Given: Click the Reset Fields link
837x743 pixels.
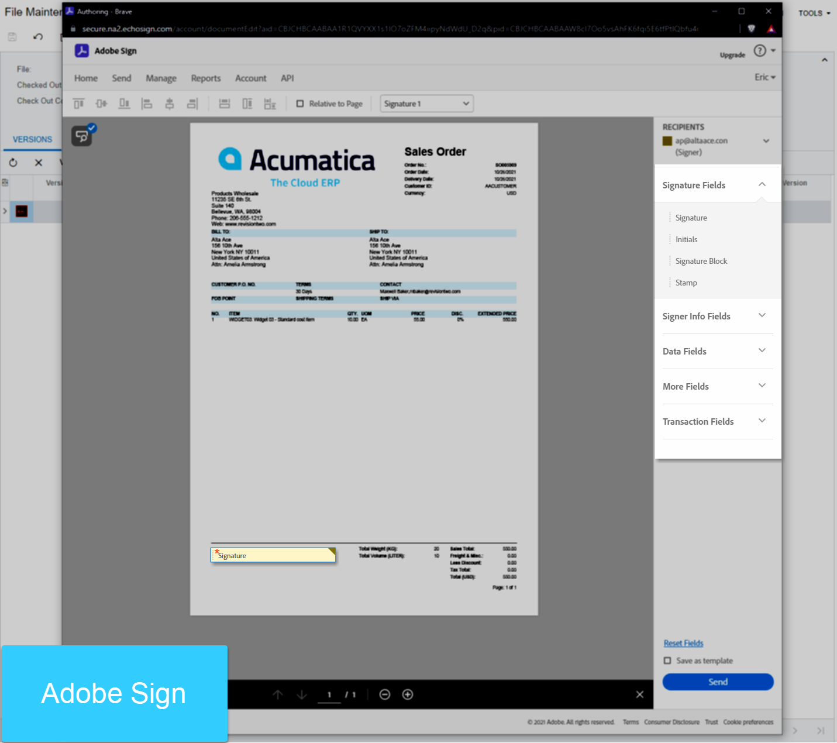Looking at the screenshot, I should [683, 643].
